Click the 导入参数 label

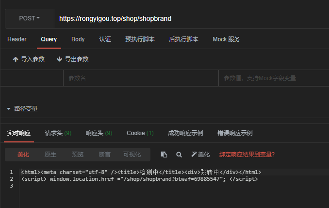coord(33,59)
